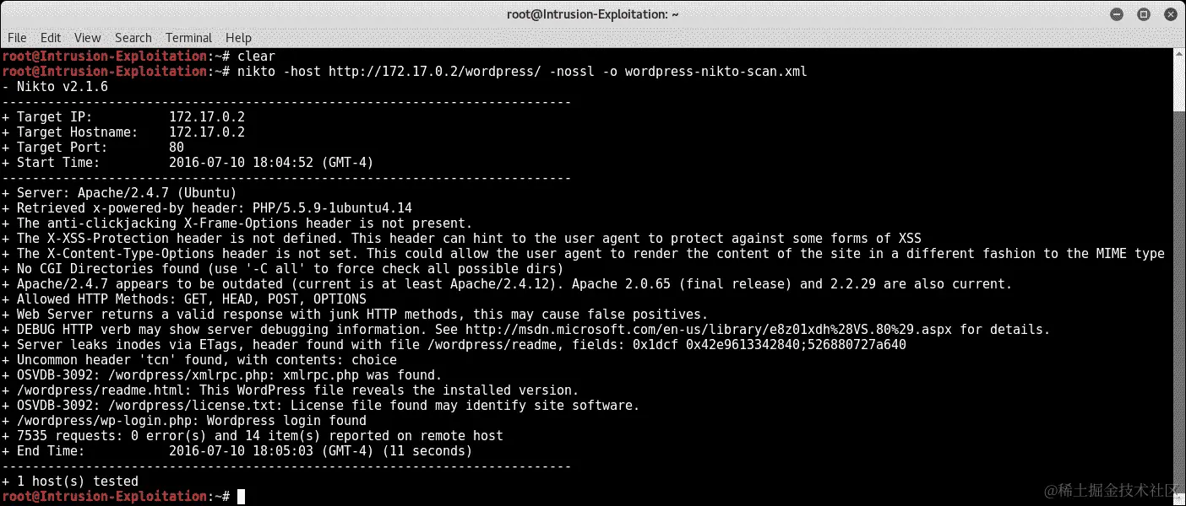Open the Edit menu
Image resolution: width=1186 pixels, height=506 pixels.
tap(51, 38)
